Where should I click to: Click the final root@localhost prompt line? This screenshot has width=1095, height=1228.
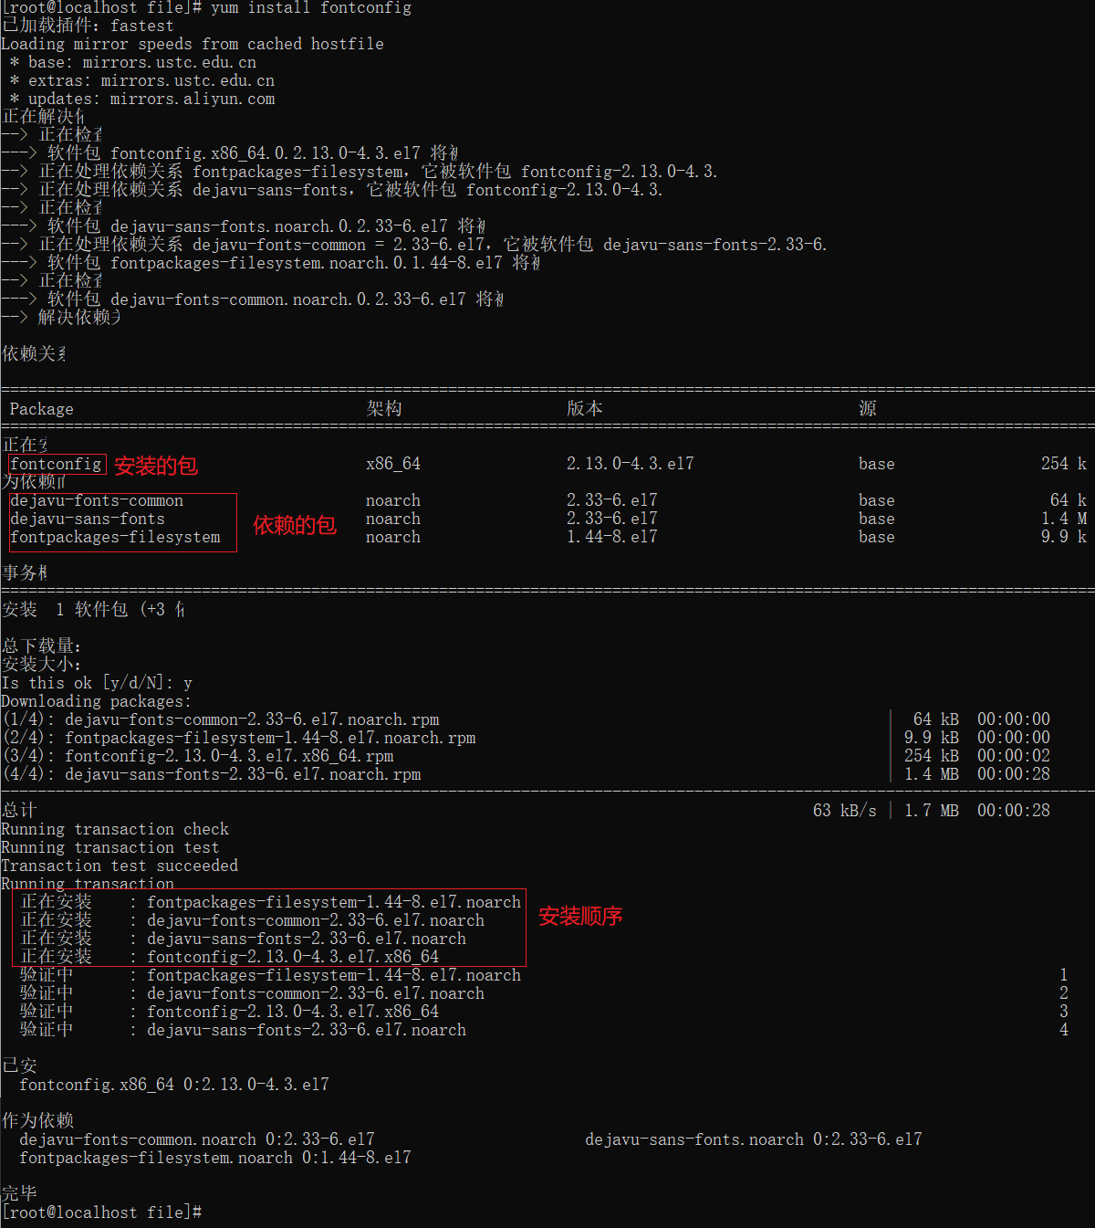(100, 1212)
